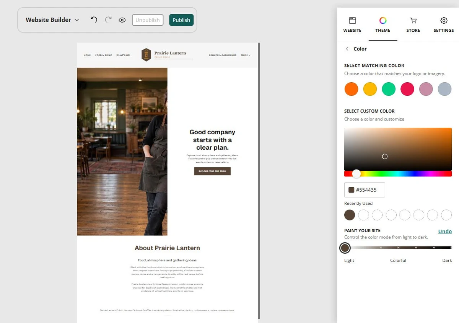
Task: Click the 'Good company starts with a clear plan.' headline
Action: point(212,140)
